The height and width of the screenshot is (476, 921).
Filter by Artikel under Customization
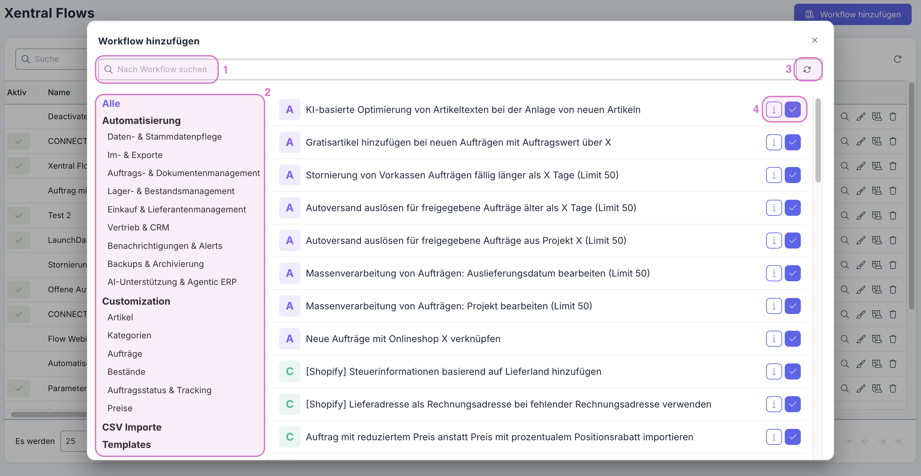click(x=120, y=317)
